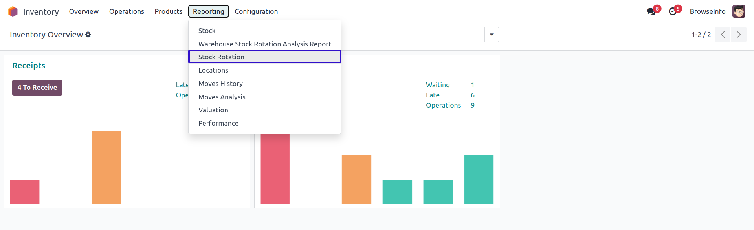Screen dimensions: 754x230
Task: Go to next page arrow
Action: [x=738, y=35]
